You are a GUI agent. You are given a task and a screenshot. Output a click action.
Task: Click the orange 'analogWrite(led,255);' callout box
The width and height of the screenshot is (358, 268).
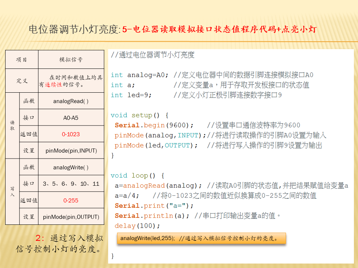(201, 238)
